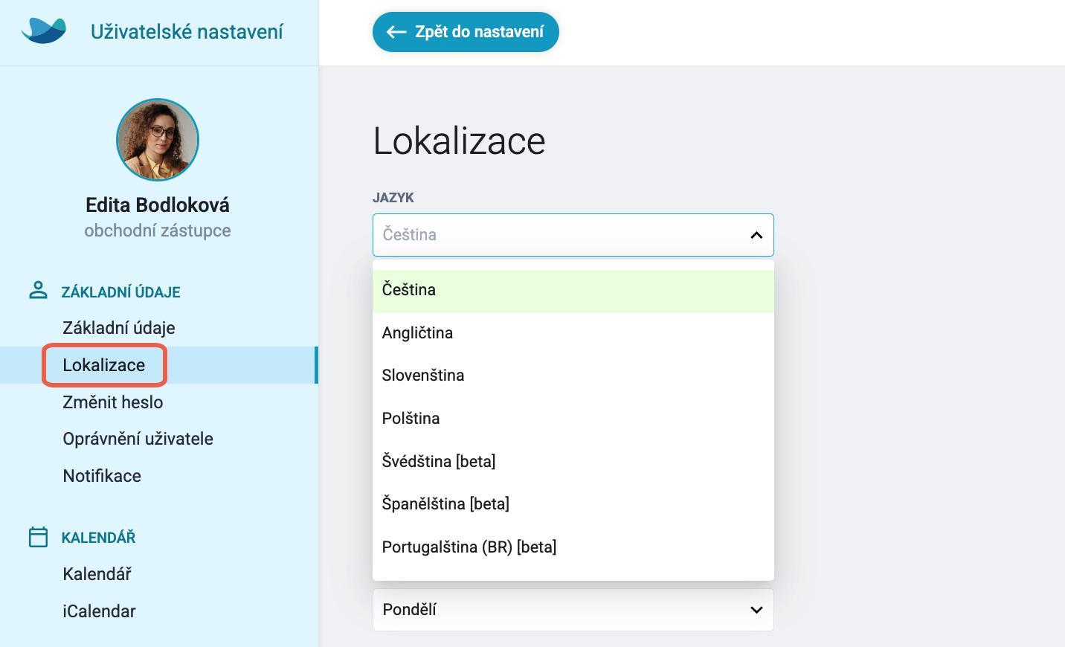
Task: Expand the Pondělí dropdown chevron
Action: 756,610
